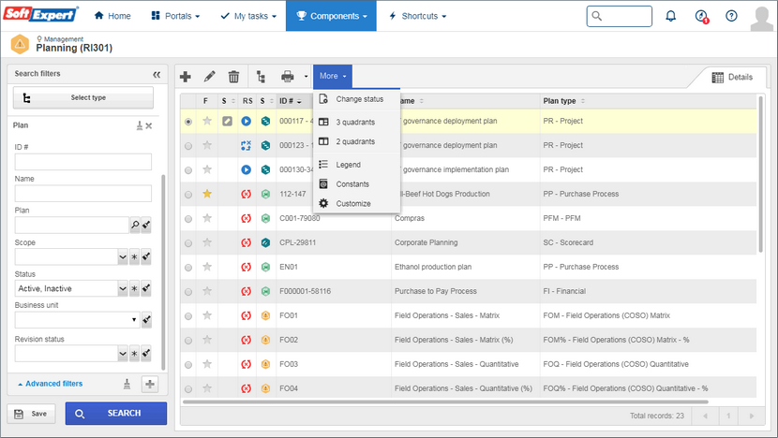Open Legend from the More menu
The image size is (778, 438).
[357, 165]
